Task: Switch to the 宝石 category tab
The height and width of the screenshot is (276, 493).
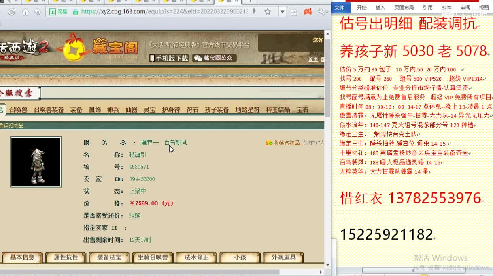Action: coord(302,109)
